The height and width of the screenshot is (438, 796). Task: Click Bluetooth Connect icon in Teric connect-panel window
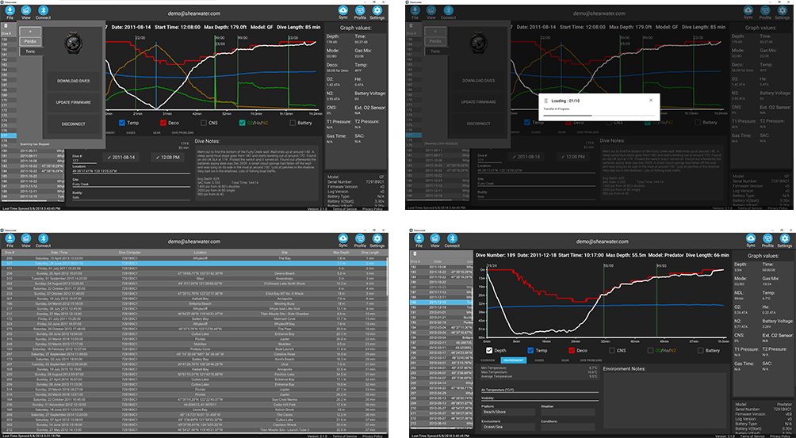pyautogui.click(x=43, y=10)
